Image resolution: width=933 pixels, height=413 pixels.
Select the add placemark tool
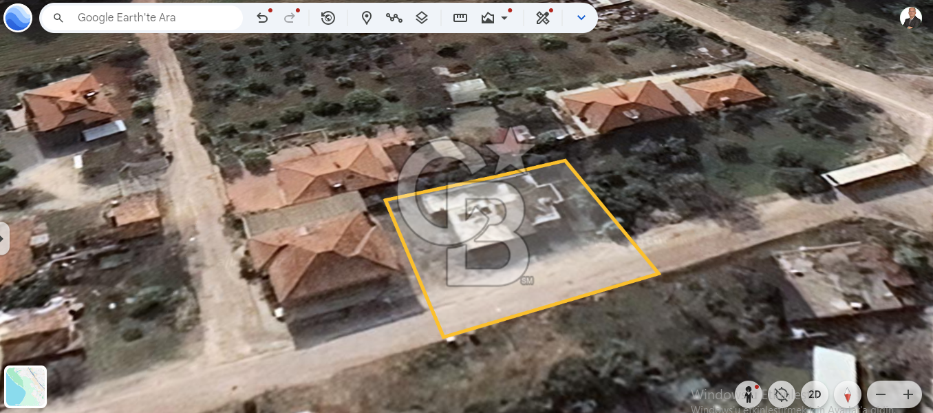click(x=367, y=18)
